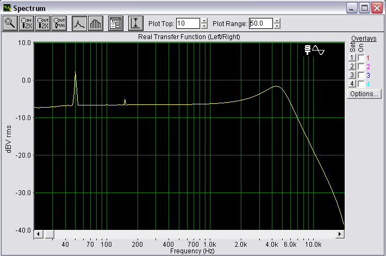Click the zoom OUT FULL button

point(59,23)
